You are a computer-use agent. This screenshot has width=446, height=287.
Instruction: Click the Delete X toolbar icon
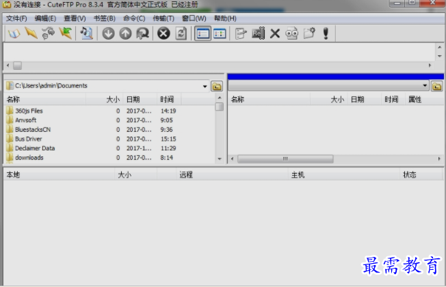click(x=275, y=33)
